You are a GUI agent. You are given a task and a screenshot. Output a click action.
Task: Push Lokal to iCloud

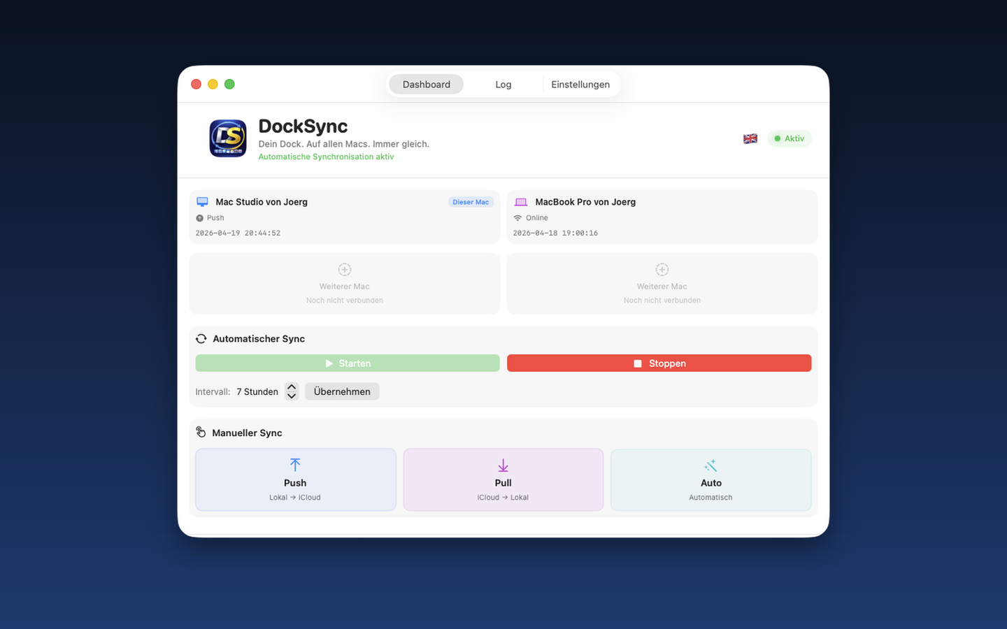pos(296,480)
